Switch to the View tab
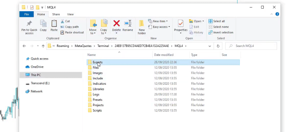The height and width of the screenshot is (132, 304). pyautogui.click(x=70, y=14)
